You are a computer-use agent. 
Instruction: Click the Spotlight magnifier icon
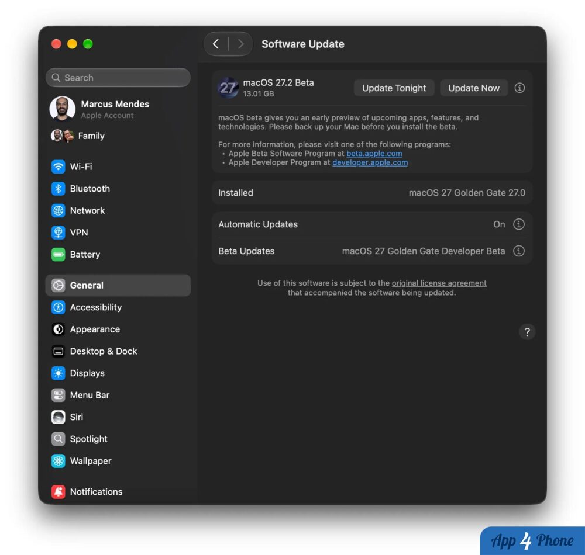coord(58,439)
